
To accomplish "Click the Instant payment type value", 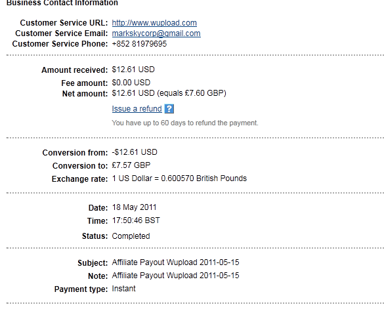I will (x=123, y=289).
